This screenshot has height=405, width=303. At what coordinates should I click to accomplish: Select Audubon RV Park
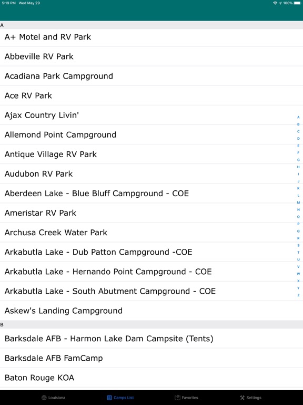click(151, 174)
